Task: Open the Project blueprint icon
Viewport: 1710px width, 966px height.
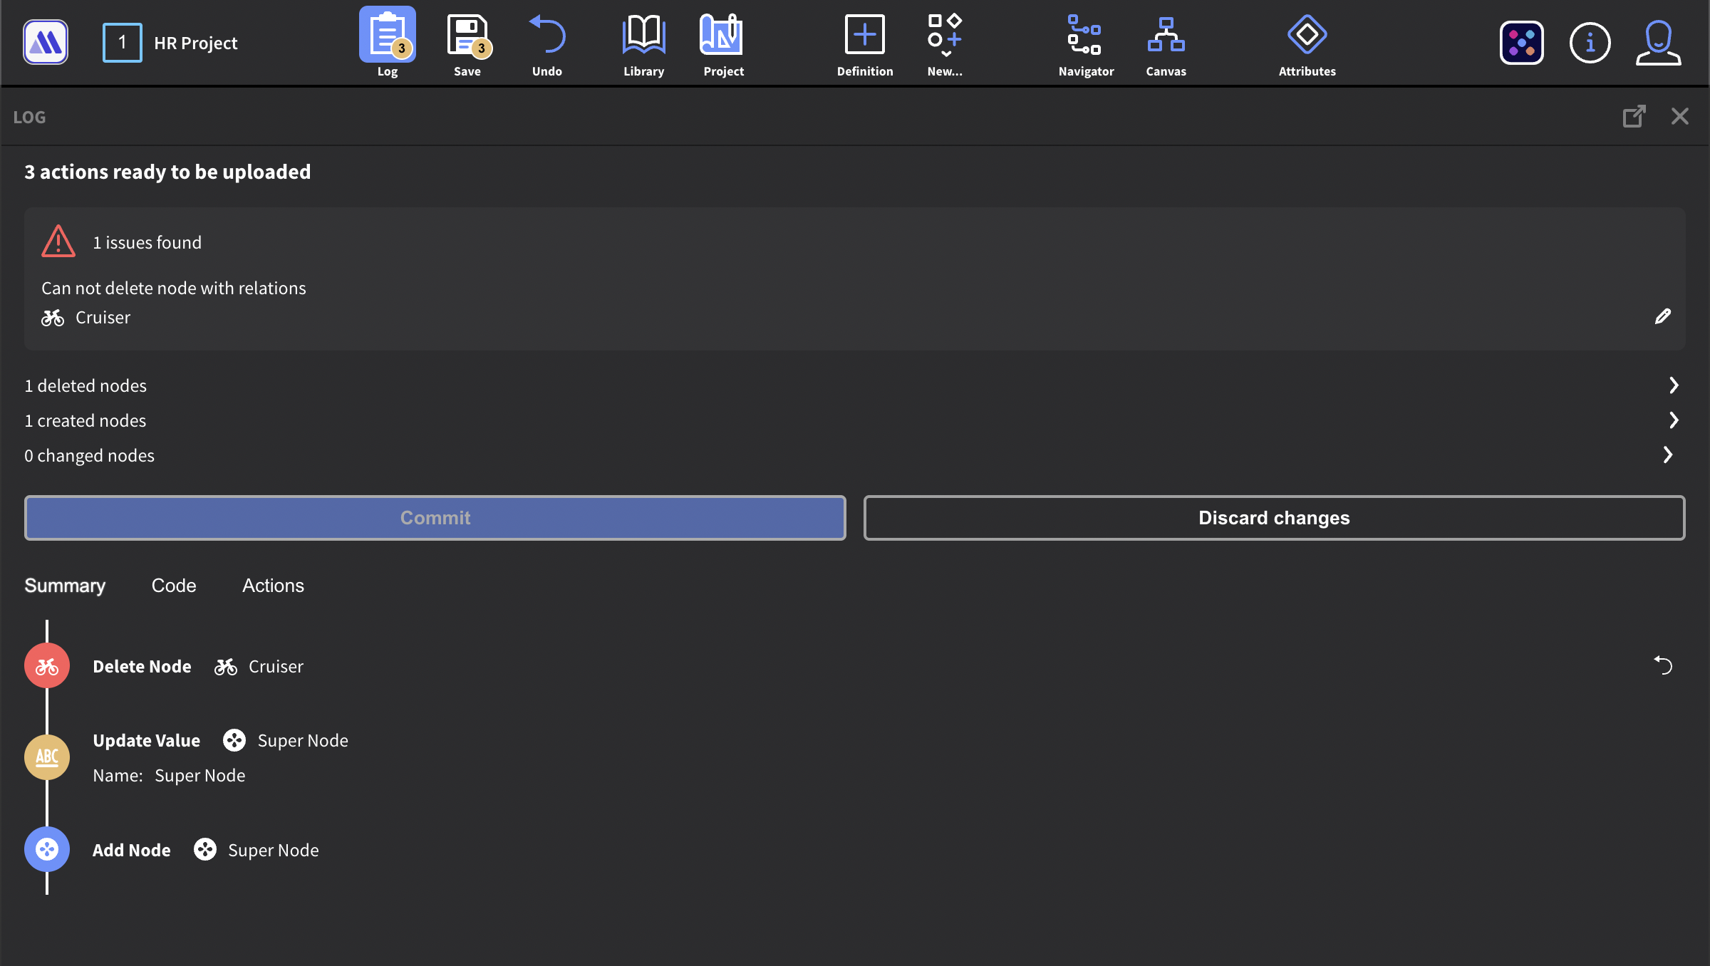Action: click(x=722, y=36)
